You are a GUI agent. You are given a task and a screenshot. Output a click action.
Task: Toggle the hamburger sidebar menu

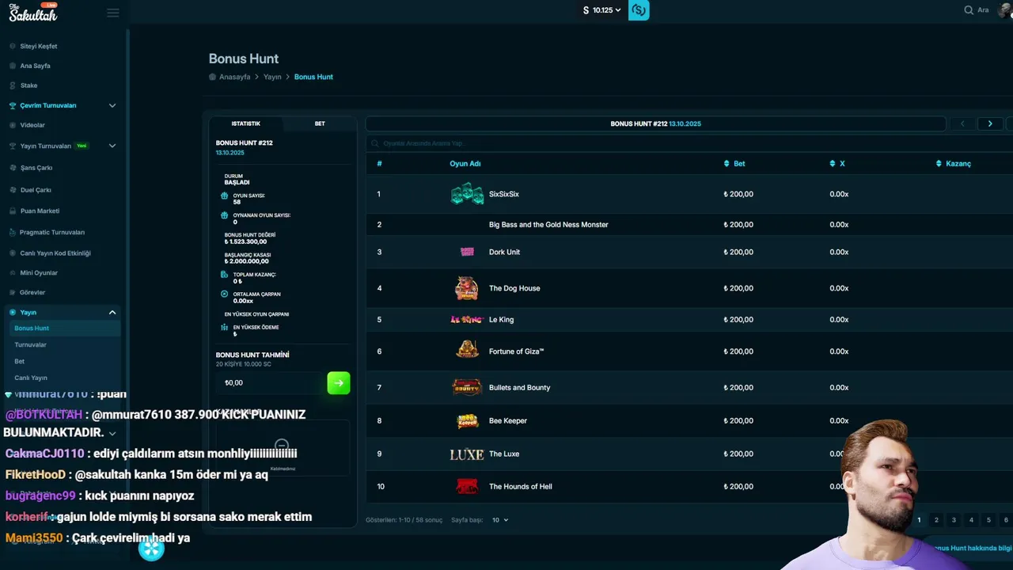pos(113,13)
